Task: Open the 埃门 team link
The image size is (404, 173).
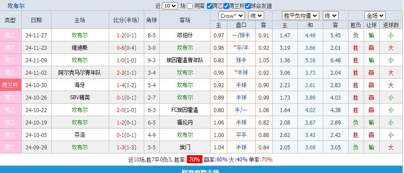Action: [x=185, y=148]
